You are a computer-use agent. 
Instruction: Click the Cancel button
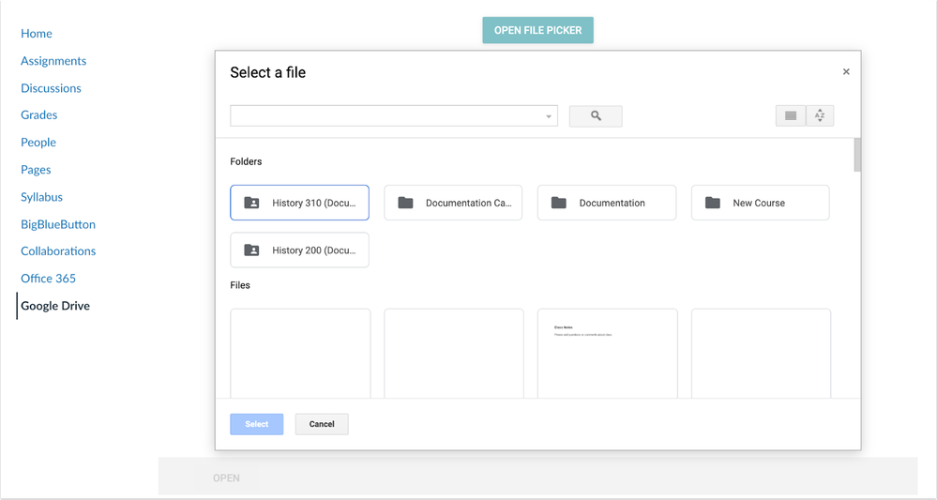pyautogui.click(x=322, y=424)
